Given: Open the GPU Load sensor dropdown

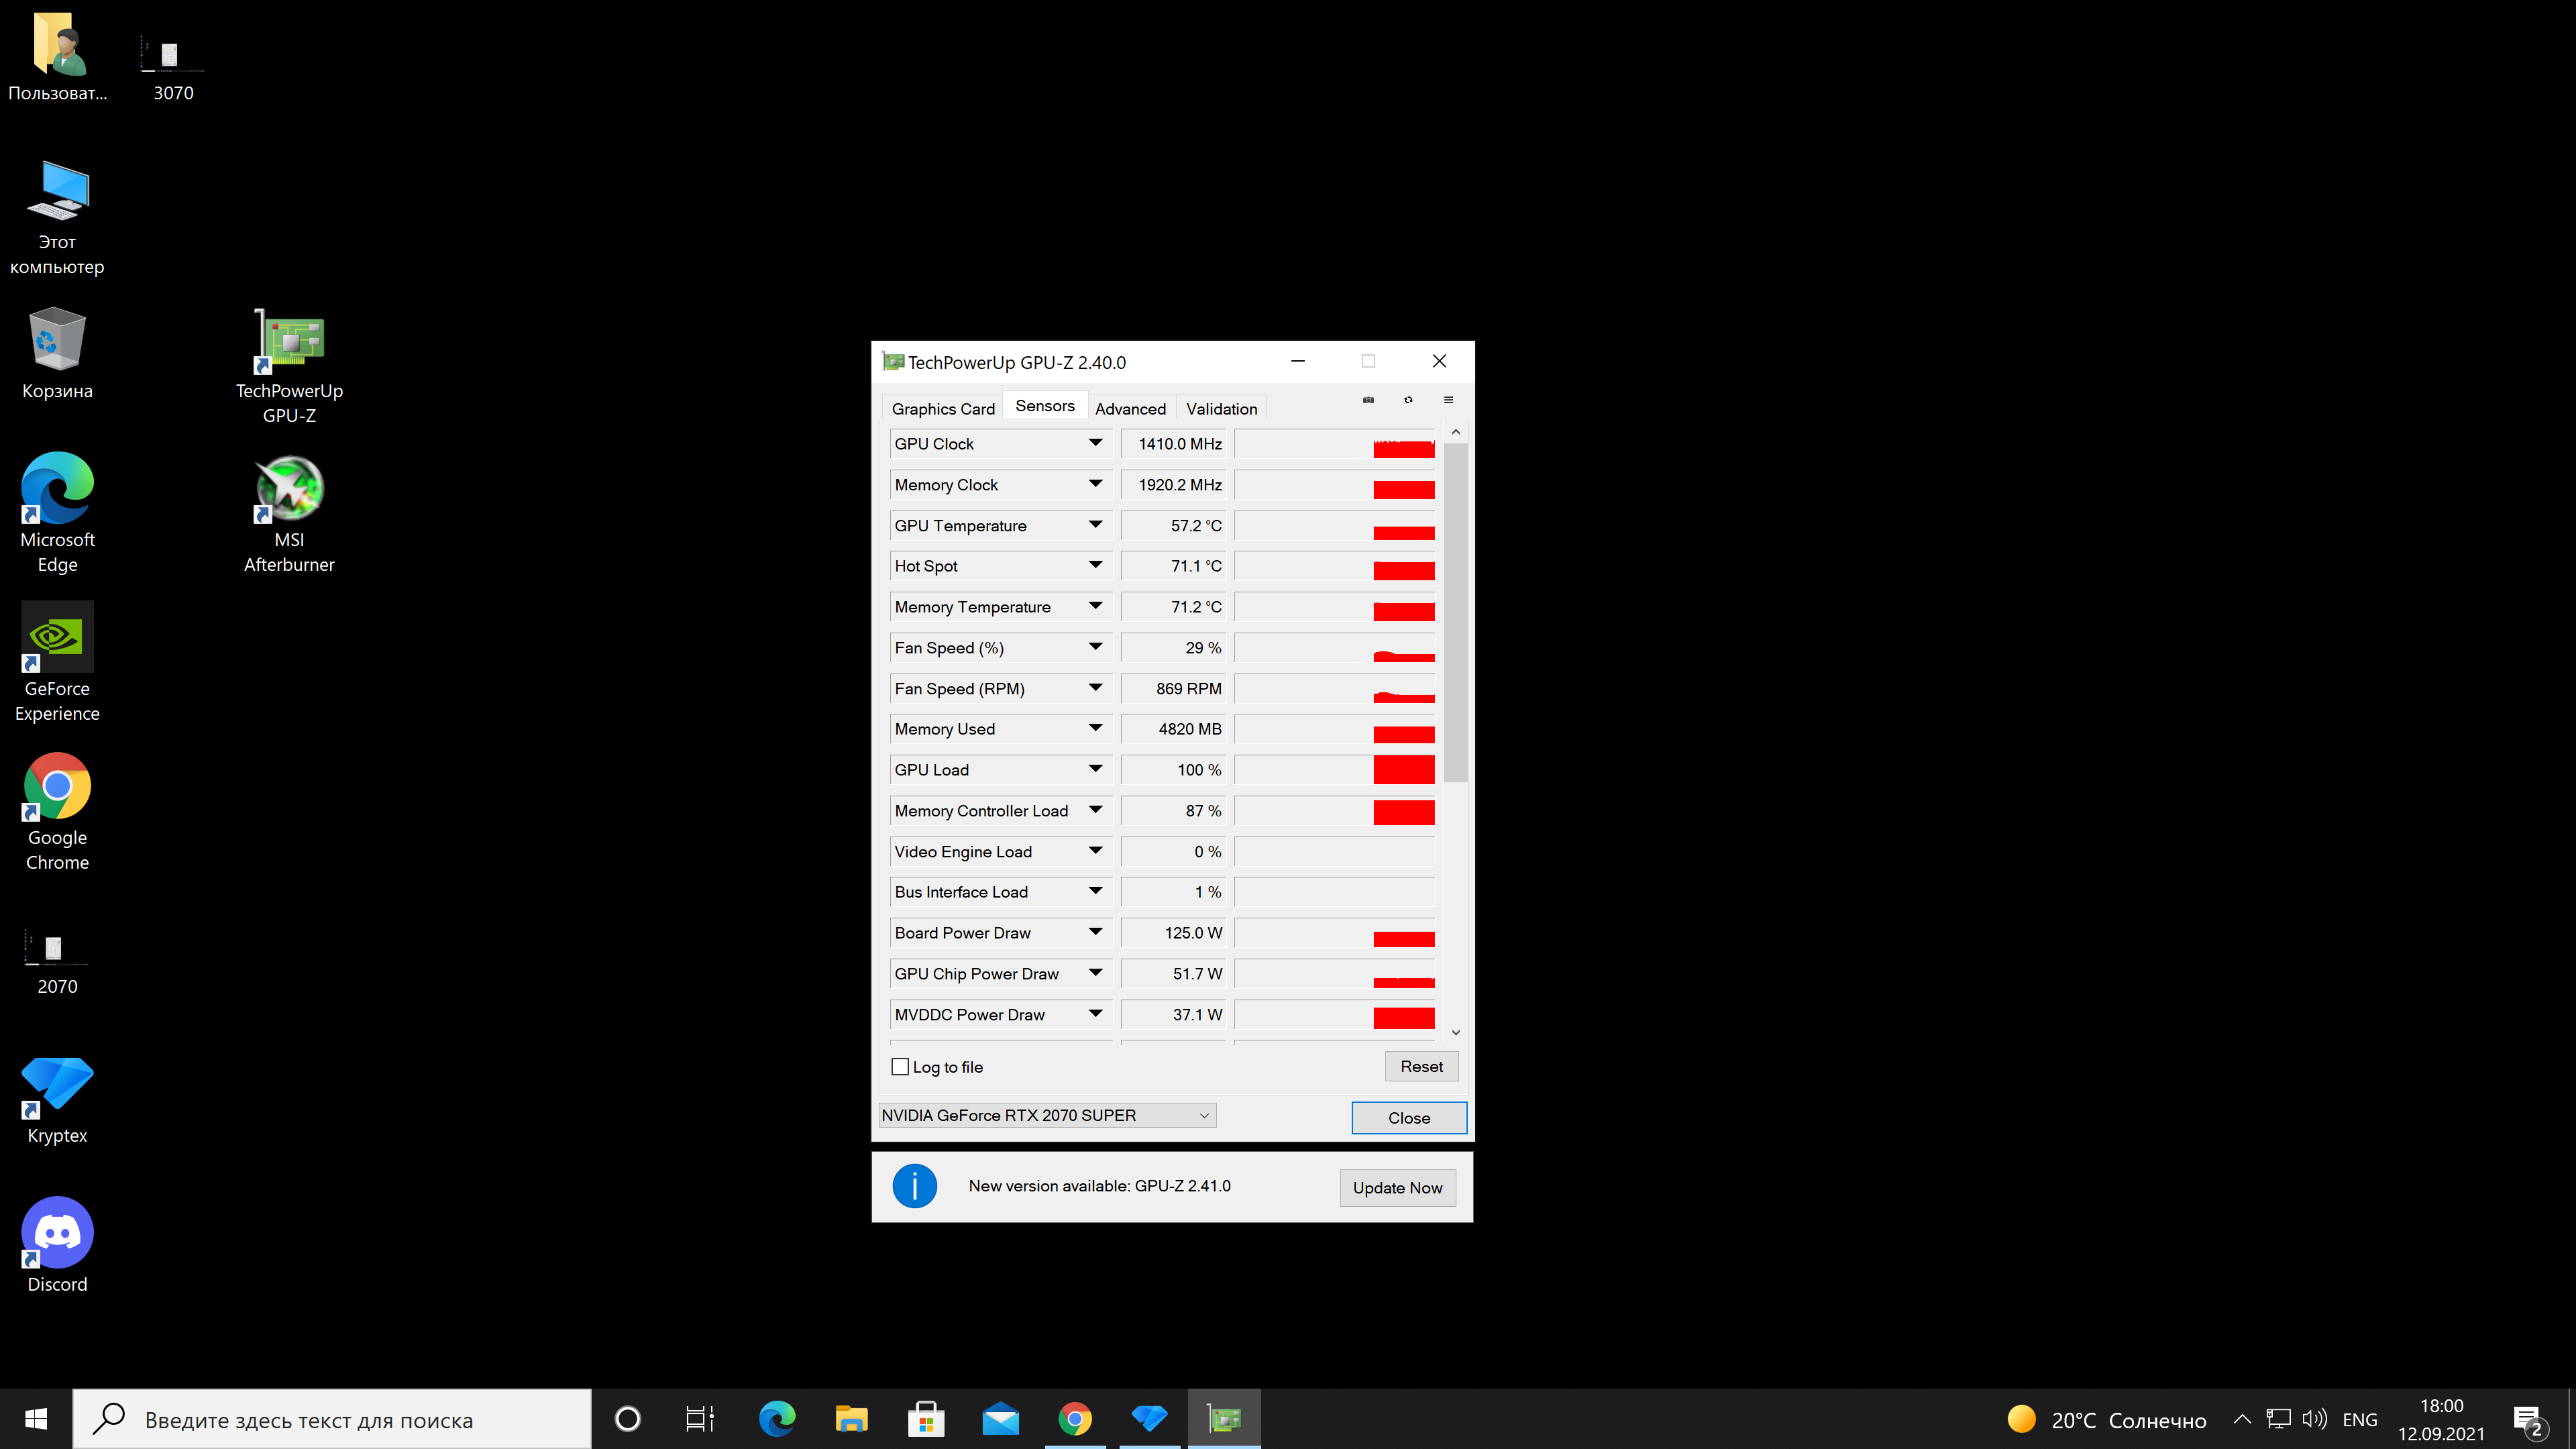Looking at the screenshot, I should (x=1095, y=770).
